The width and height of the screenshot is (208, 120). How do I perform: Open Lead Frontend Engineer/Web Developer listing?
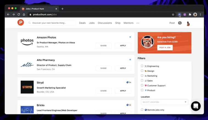click(57, 110)
